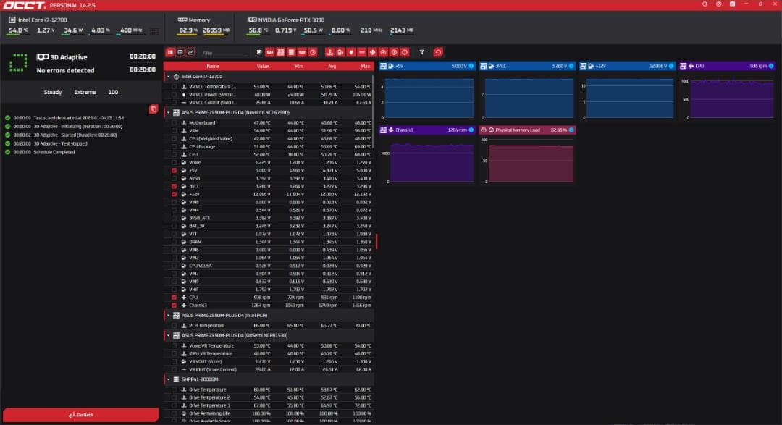Click the temperature sensor filter icon in toolbar

pyautogui.click(x=329, y=52)
